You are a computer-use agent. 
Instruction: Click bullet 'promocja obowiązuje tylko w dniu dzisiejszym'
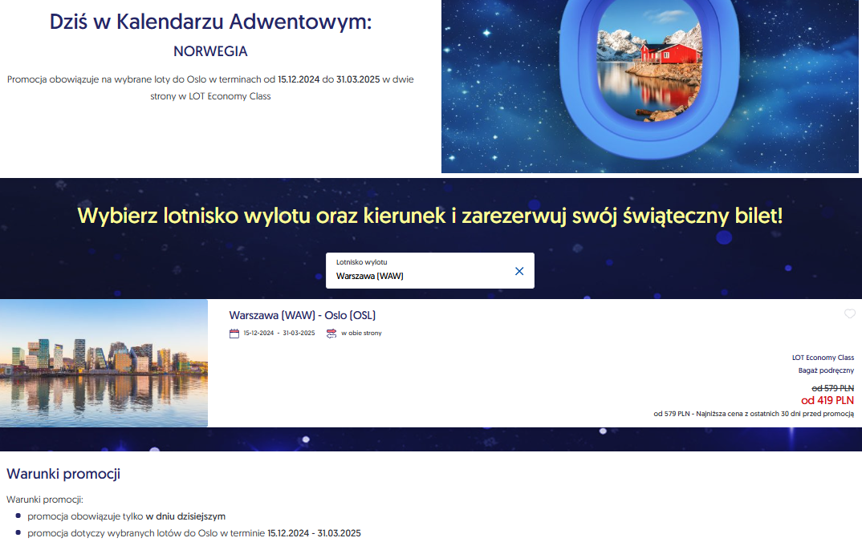pos(127,516)
